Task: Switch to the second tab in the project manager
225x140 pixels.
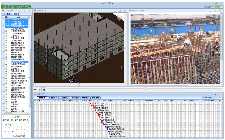Action: click(x=15, y=14)
